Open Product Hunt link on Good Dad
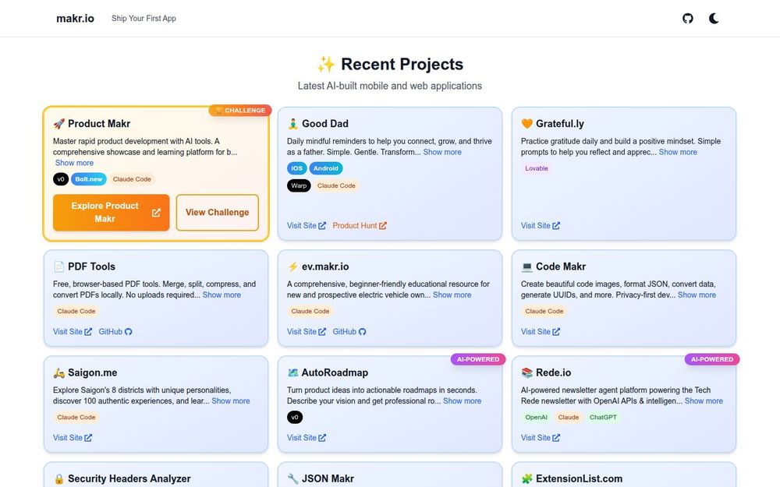 pyautogui.click(x=360, y=226)
